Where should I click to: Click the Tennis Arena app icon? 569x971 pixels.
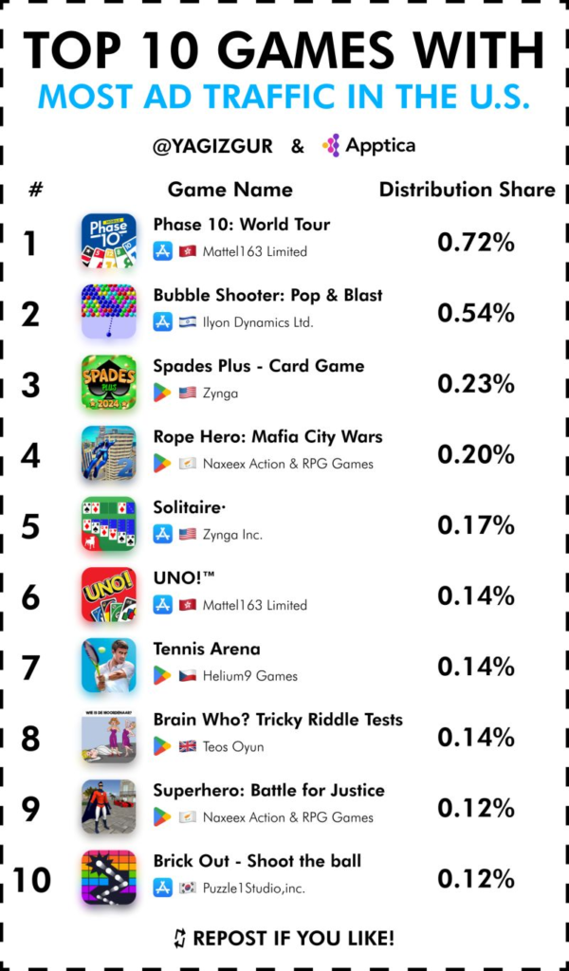coord(108,665)
